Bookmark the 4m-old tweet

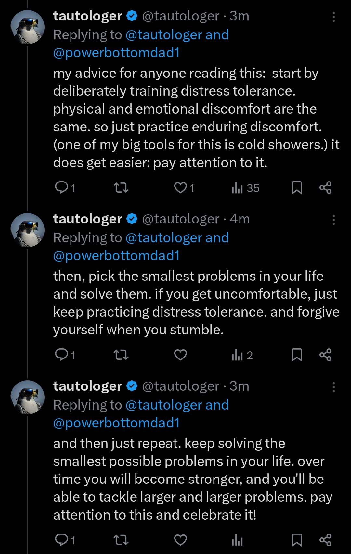tap(297, 355)
